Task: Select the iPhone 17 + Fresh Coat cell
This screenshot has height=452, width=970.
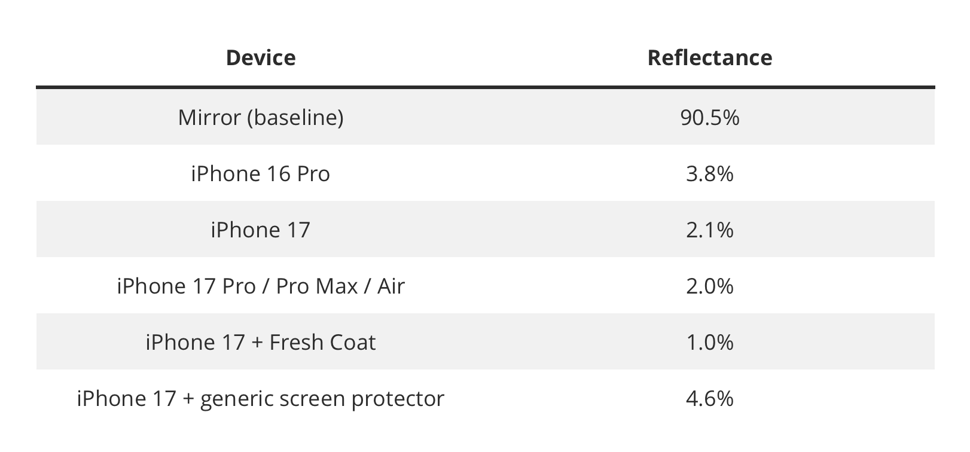Action: (x=261, y=343)
